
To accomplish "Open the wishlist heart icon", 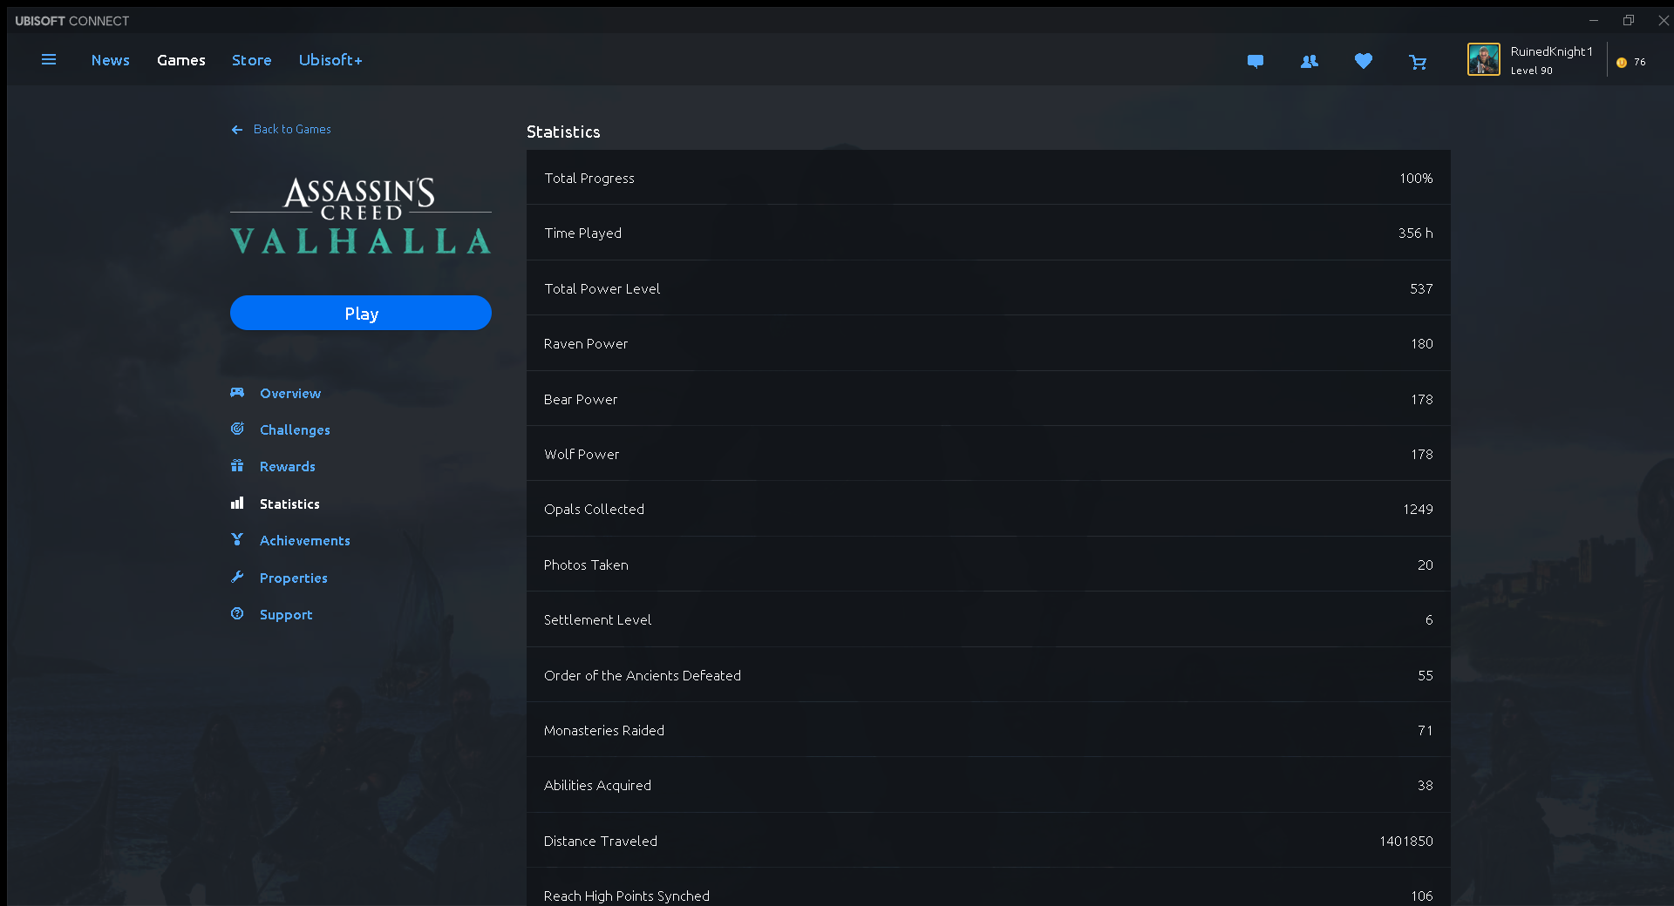I will click(x=1364, y=61).
